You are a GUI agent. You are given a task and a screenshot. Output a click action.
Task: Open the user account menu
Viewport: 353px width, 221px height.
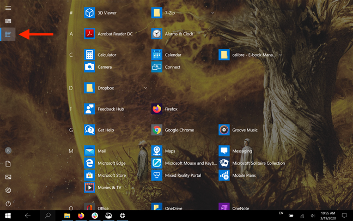(x=8, y=151)
